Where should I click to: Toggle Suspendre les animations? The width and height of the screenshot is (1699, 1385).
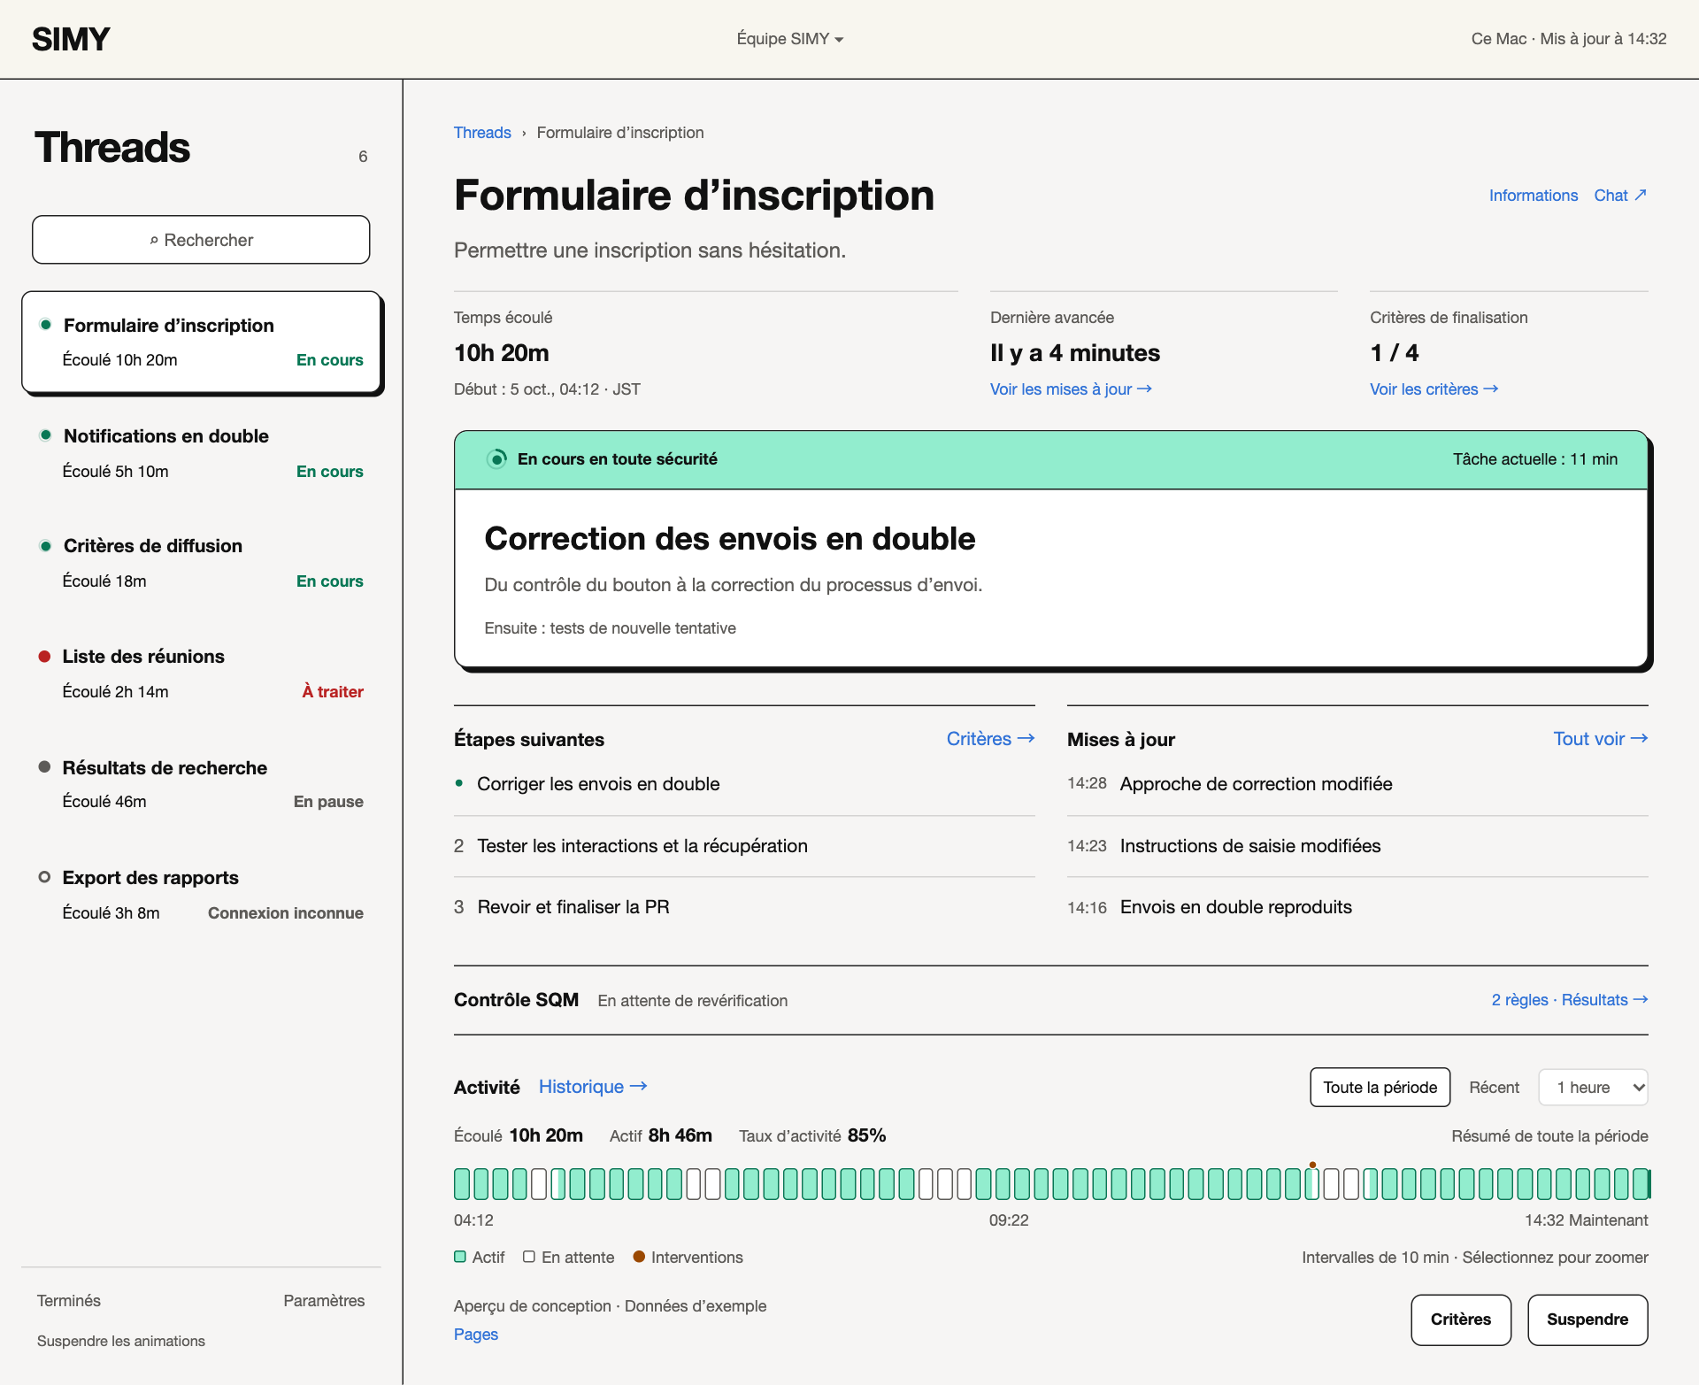pos(121,1342)
